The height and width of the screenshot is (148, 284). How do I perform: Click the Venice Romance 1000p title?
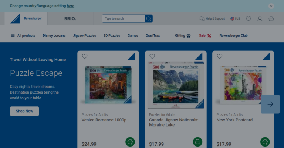click(104, 120)
